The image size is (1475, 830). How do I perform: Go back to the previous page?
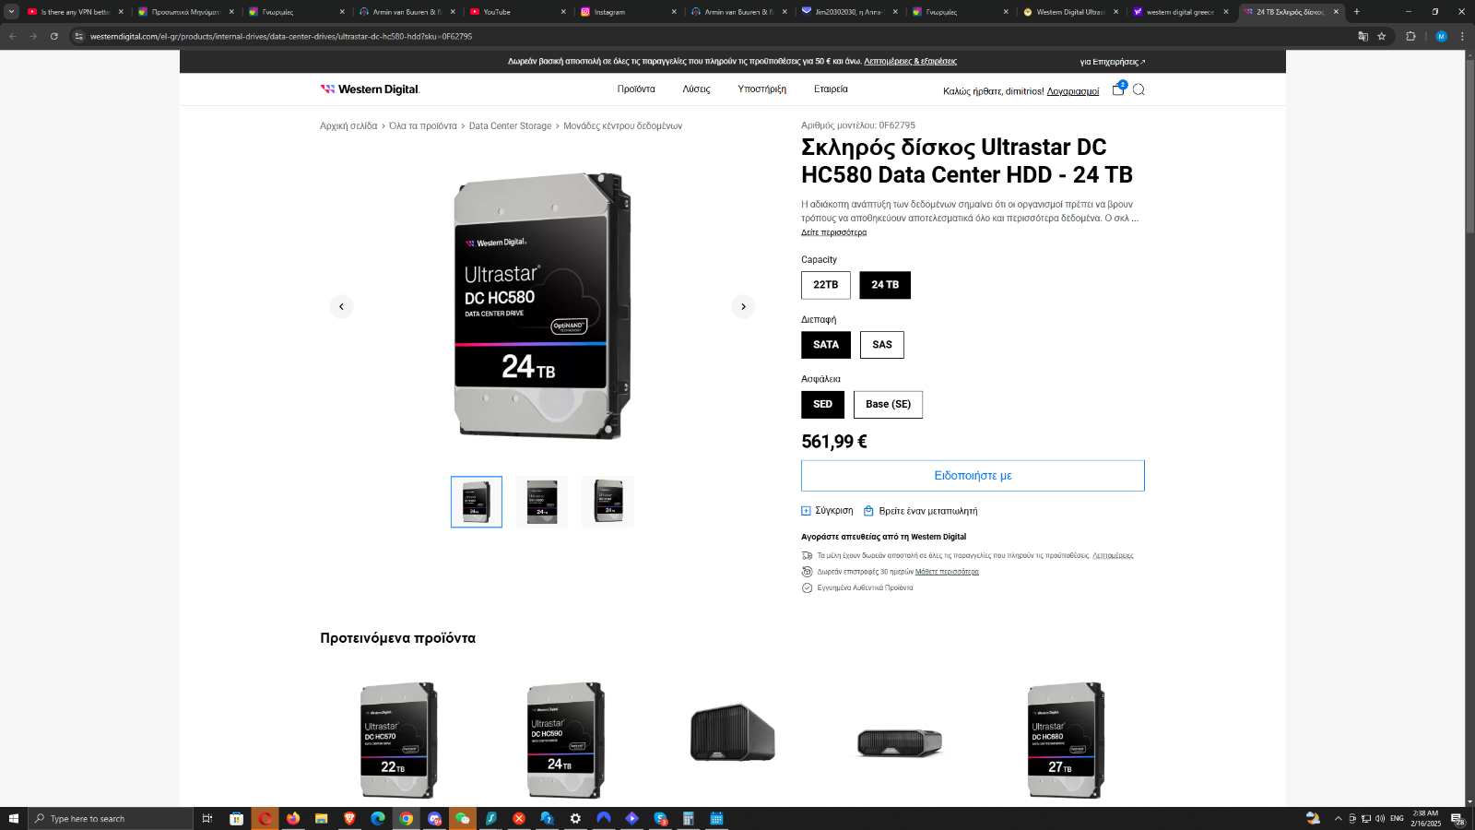(13, 36)
